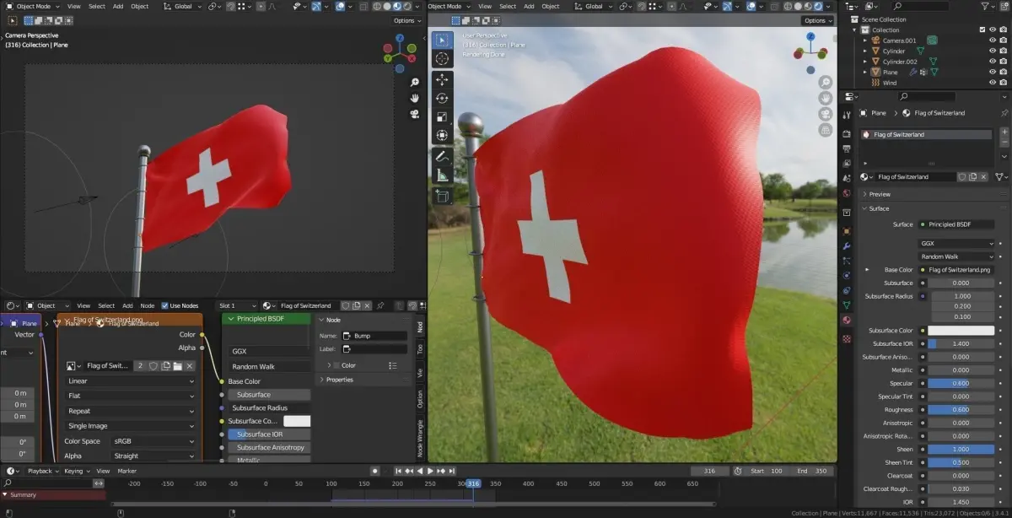Click the Flag of Switzerland.png Base Color link

pos(956,270)
